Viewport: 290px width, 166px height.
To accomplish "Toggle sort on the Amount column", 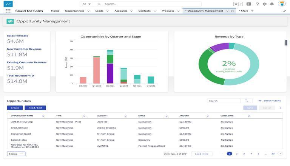I will 208,116.
